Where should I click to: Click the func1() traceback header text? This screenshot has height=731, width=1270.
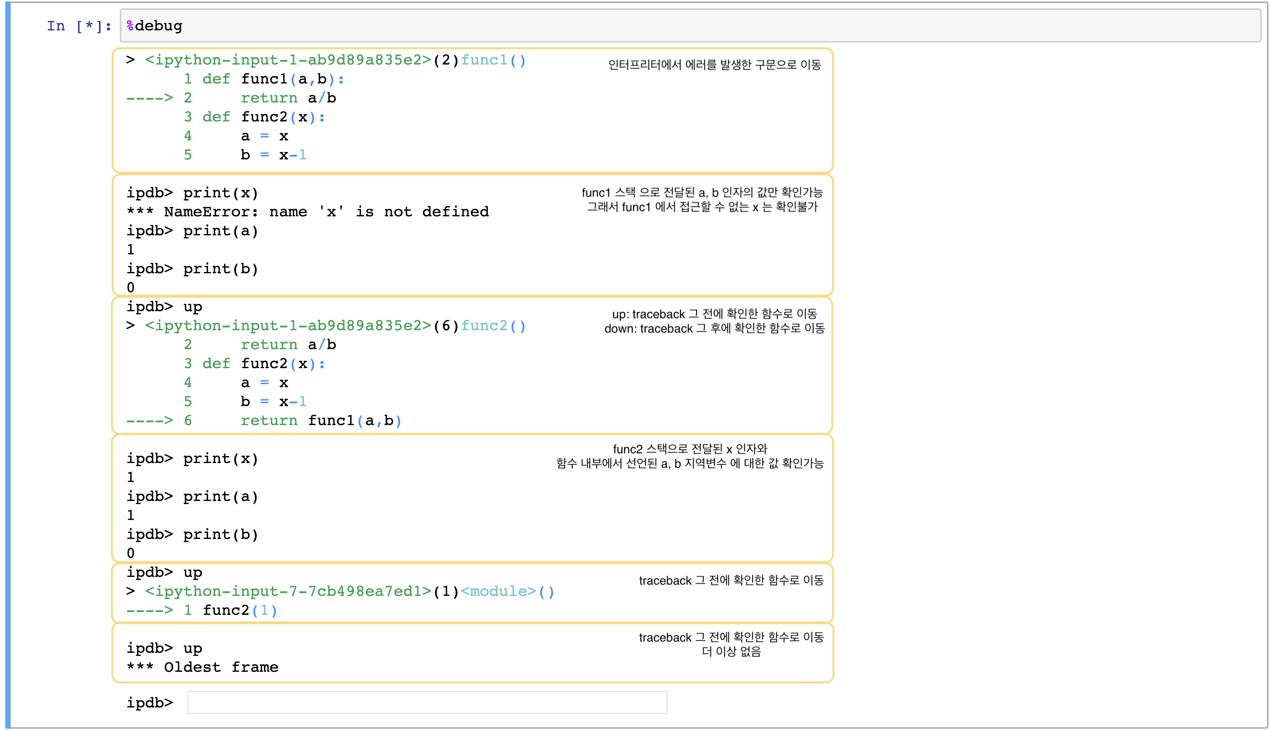point(493,60)
